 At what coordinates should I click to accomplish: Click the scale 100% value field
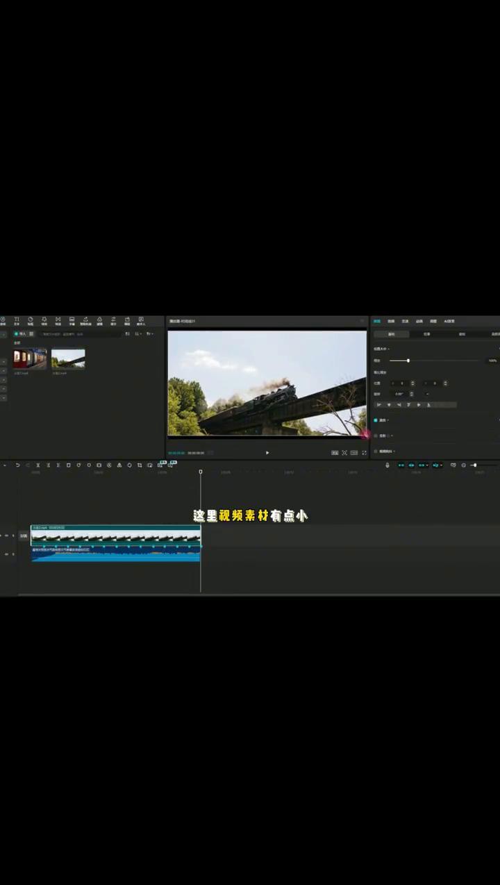click(x=492, y=361)
